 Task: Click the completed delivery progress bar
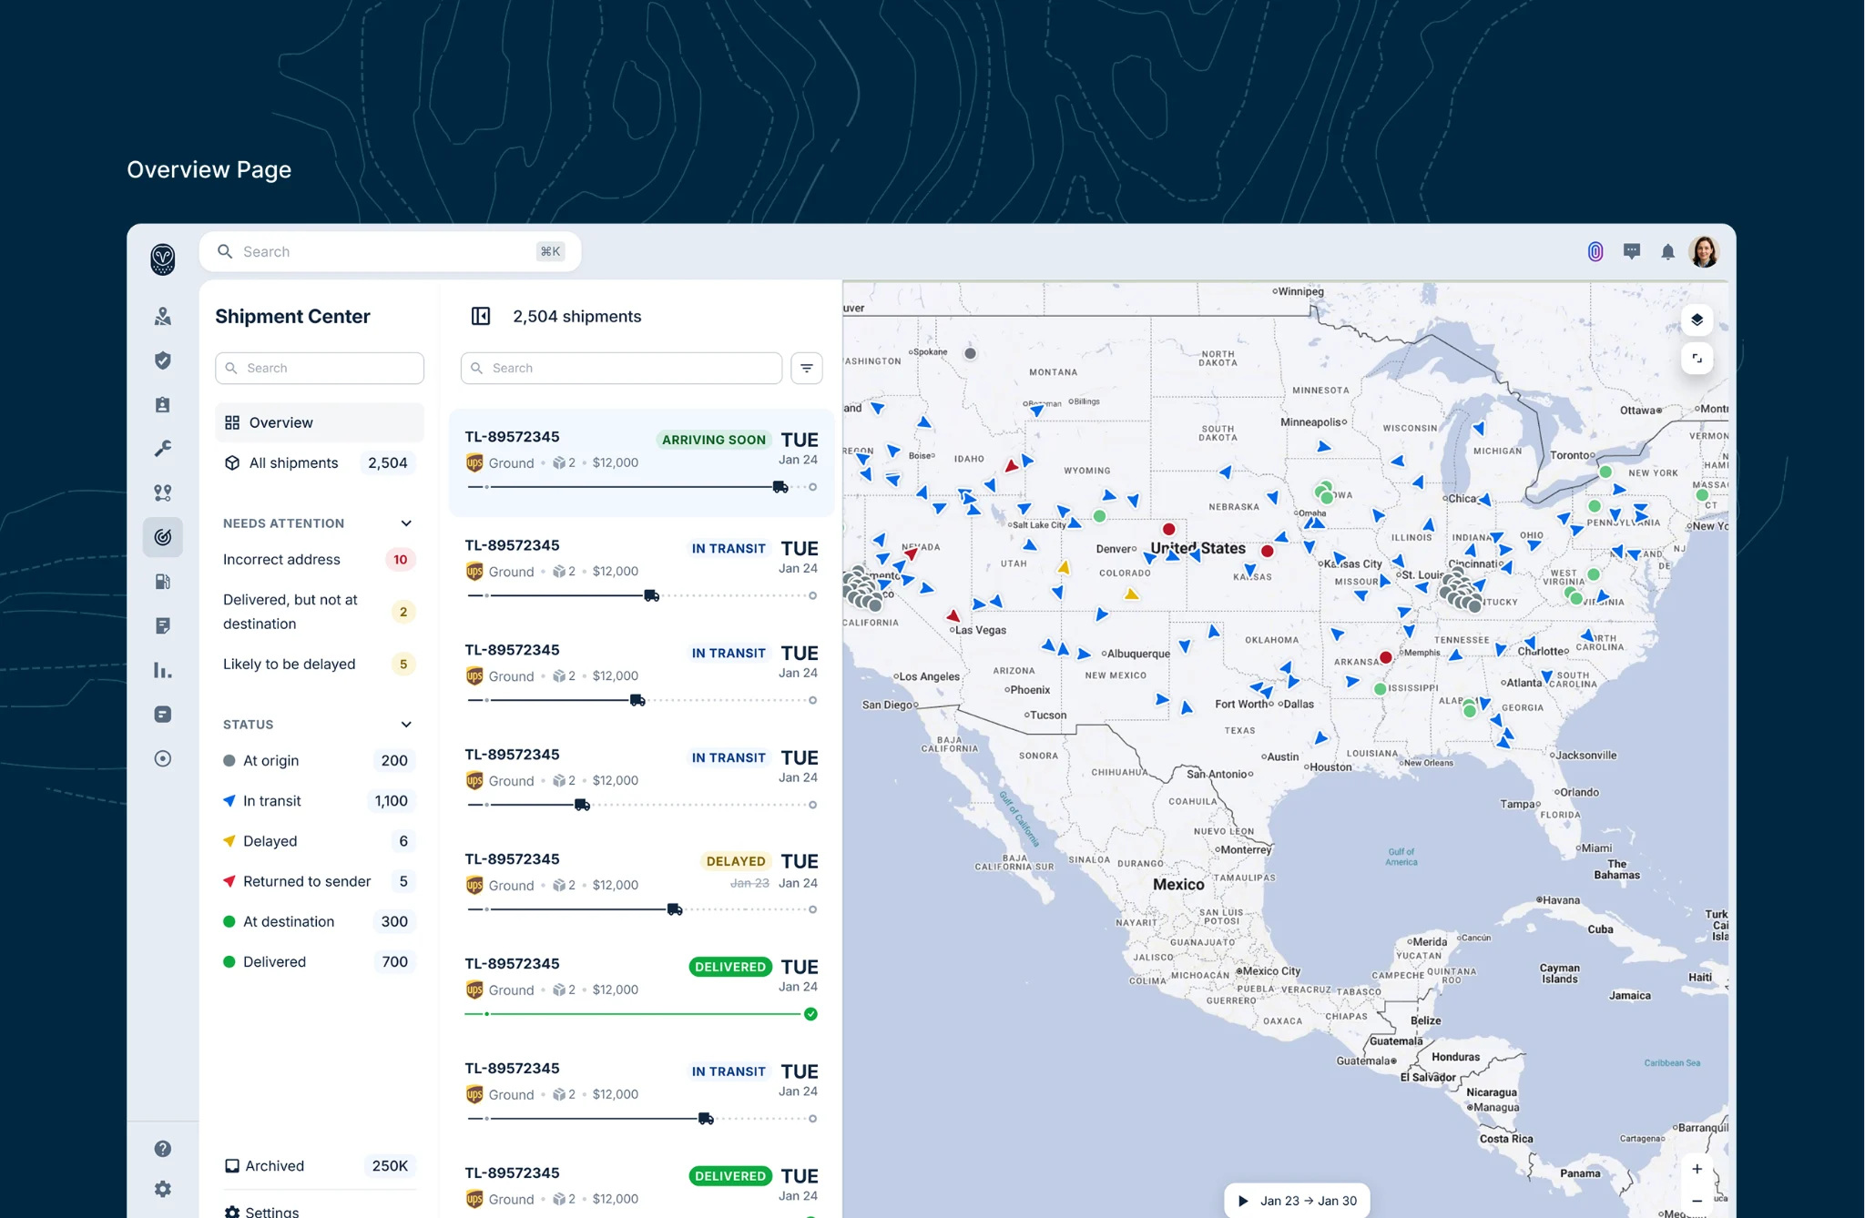coord(641,1014)
